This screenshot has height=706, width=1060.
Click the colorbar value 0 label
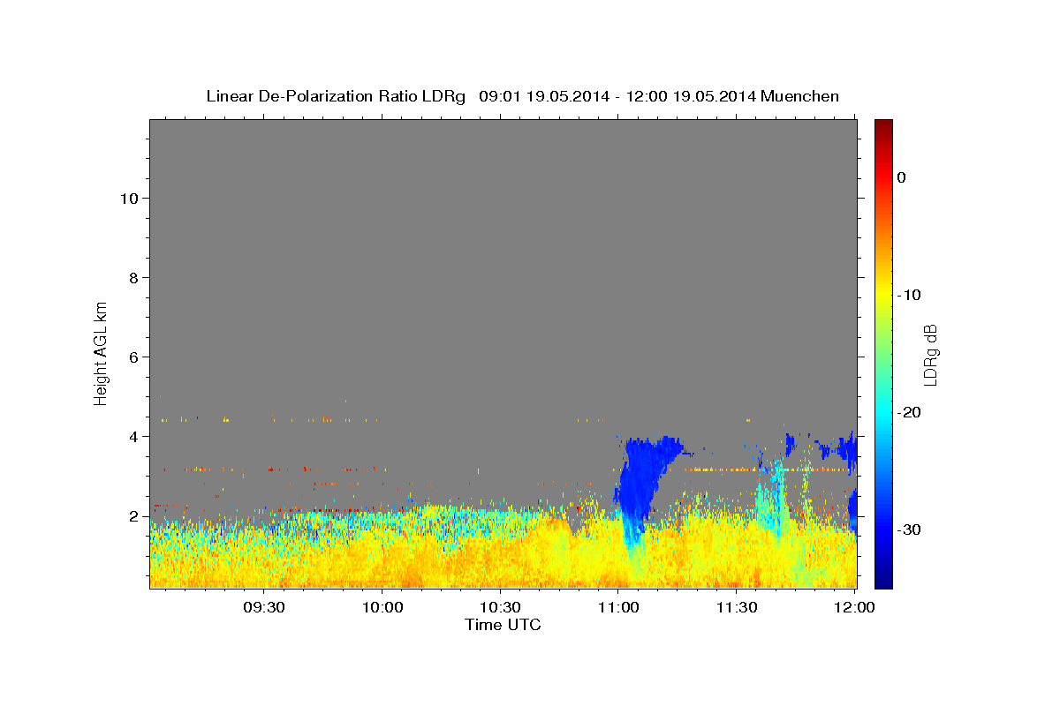pos(902,177)
